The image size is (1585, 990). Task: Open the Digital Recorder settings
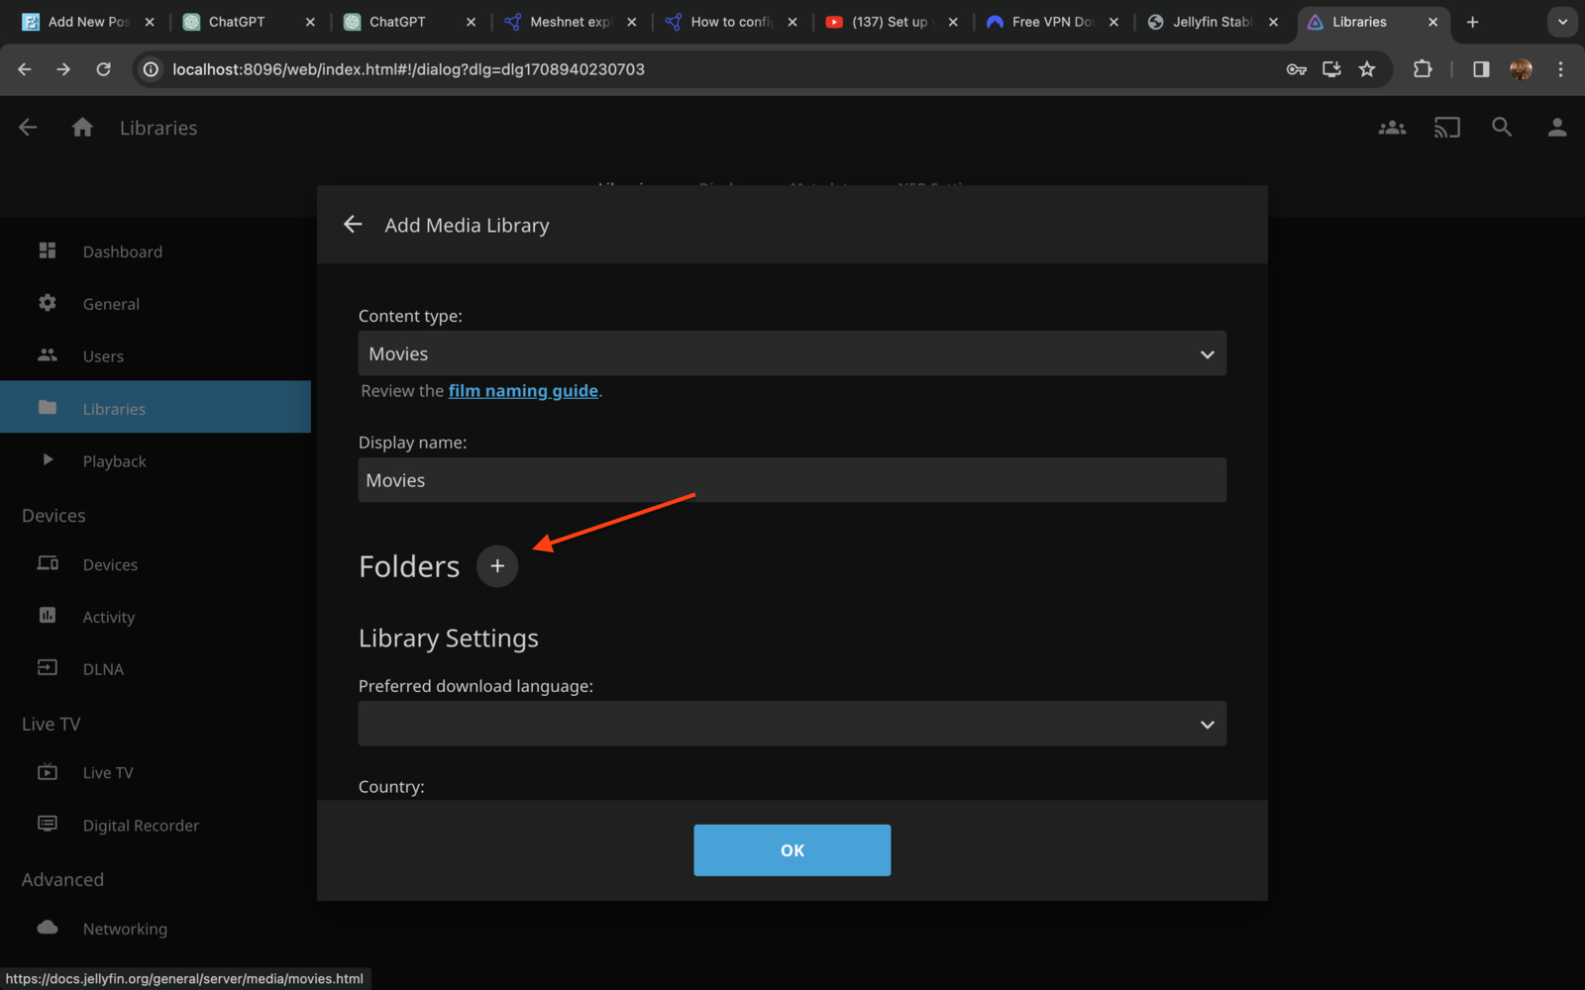(x=141, y=825)
